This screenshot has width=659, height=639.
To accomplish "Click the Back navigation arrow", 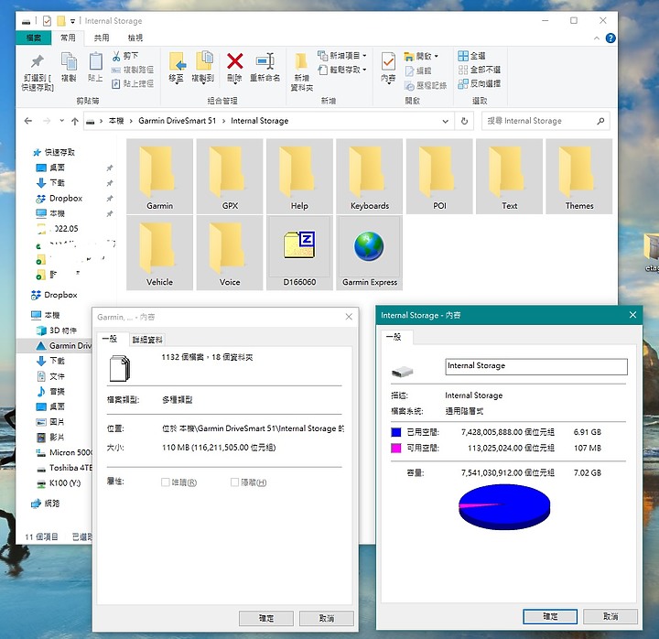I will 28,121.
